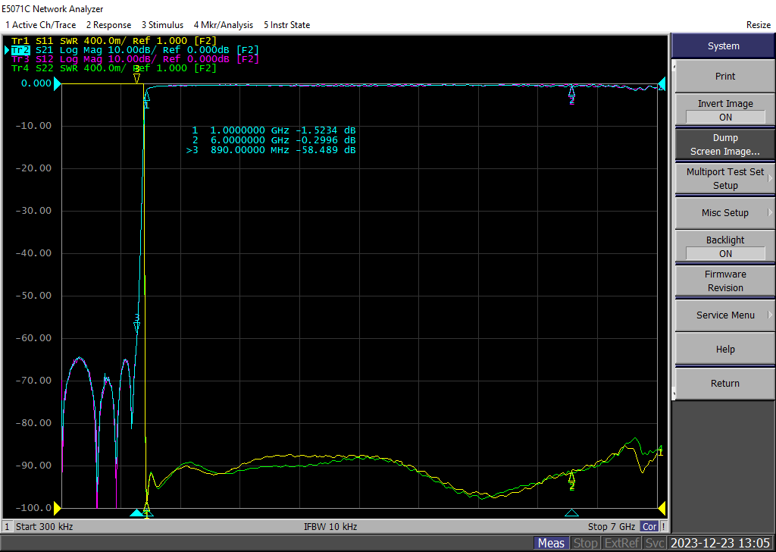Click the channel 1 number box at bottom-left
This screenshot has width=776, height=552.
coord(8,526)
